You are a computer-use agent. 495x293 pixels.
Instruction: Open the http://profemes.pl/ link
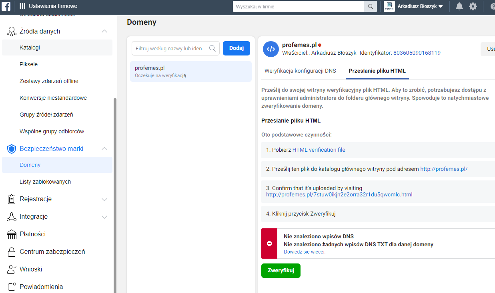[x=444, y=169]
